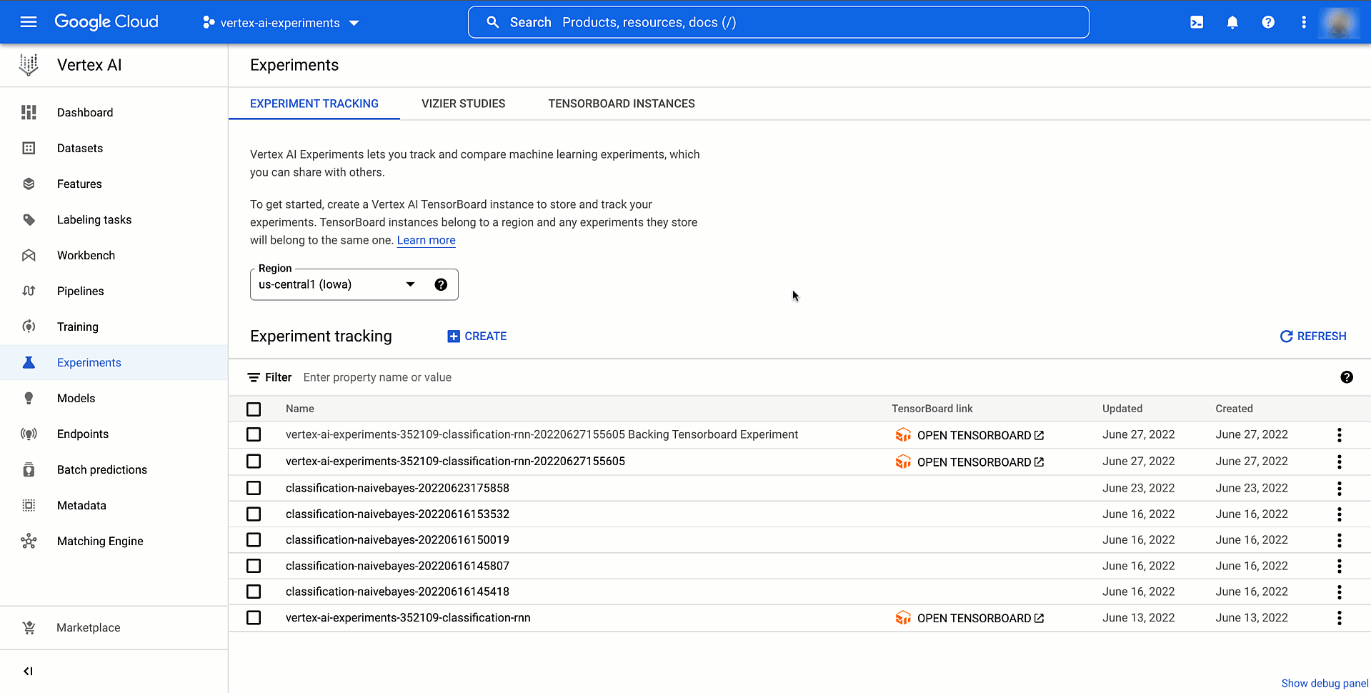Check the vertex-ai-experiments-352109-classification-rnn row checkbox
Screen dimensions: 1371x693
coord(254,617)
